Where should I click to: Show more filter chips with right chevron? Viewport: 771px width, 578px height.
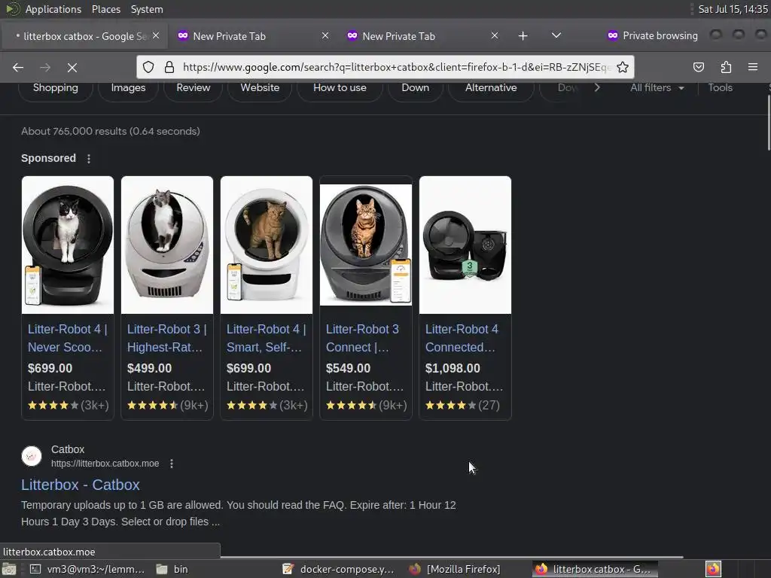pos(597,87)
